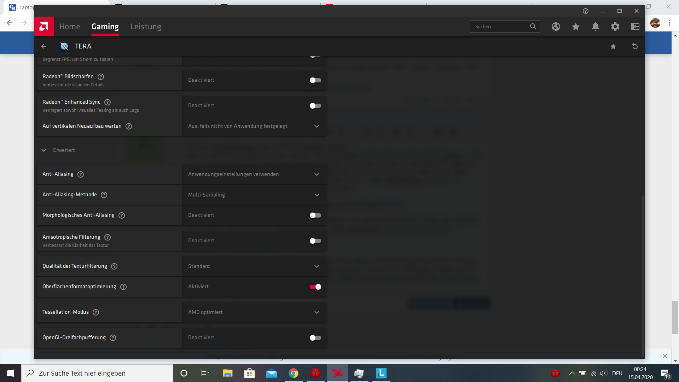Open Qualität der Texturfilterung dropdown
The height and width of the screenshot is (382, 679).
point(254,266)
